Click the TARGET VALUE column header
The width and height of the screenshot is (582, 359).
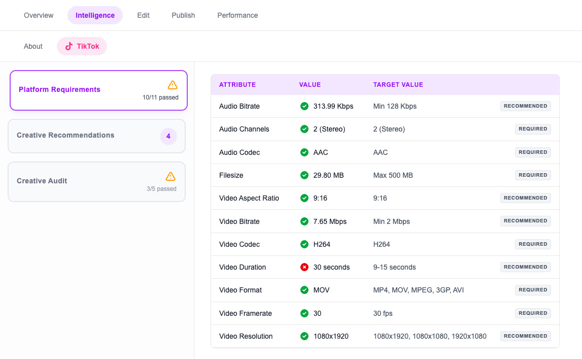point(398,85)
